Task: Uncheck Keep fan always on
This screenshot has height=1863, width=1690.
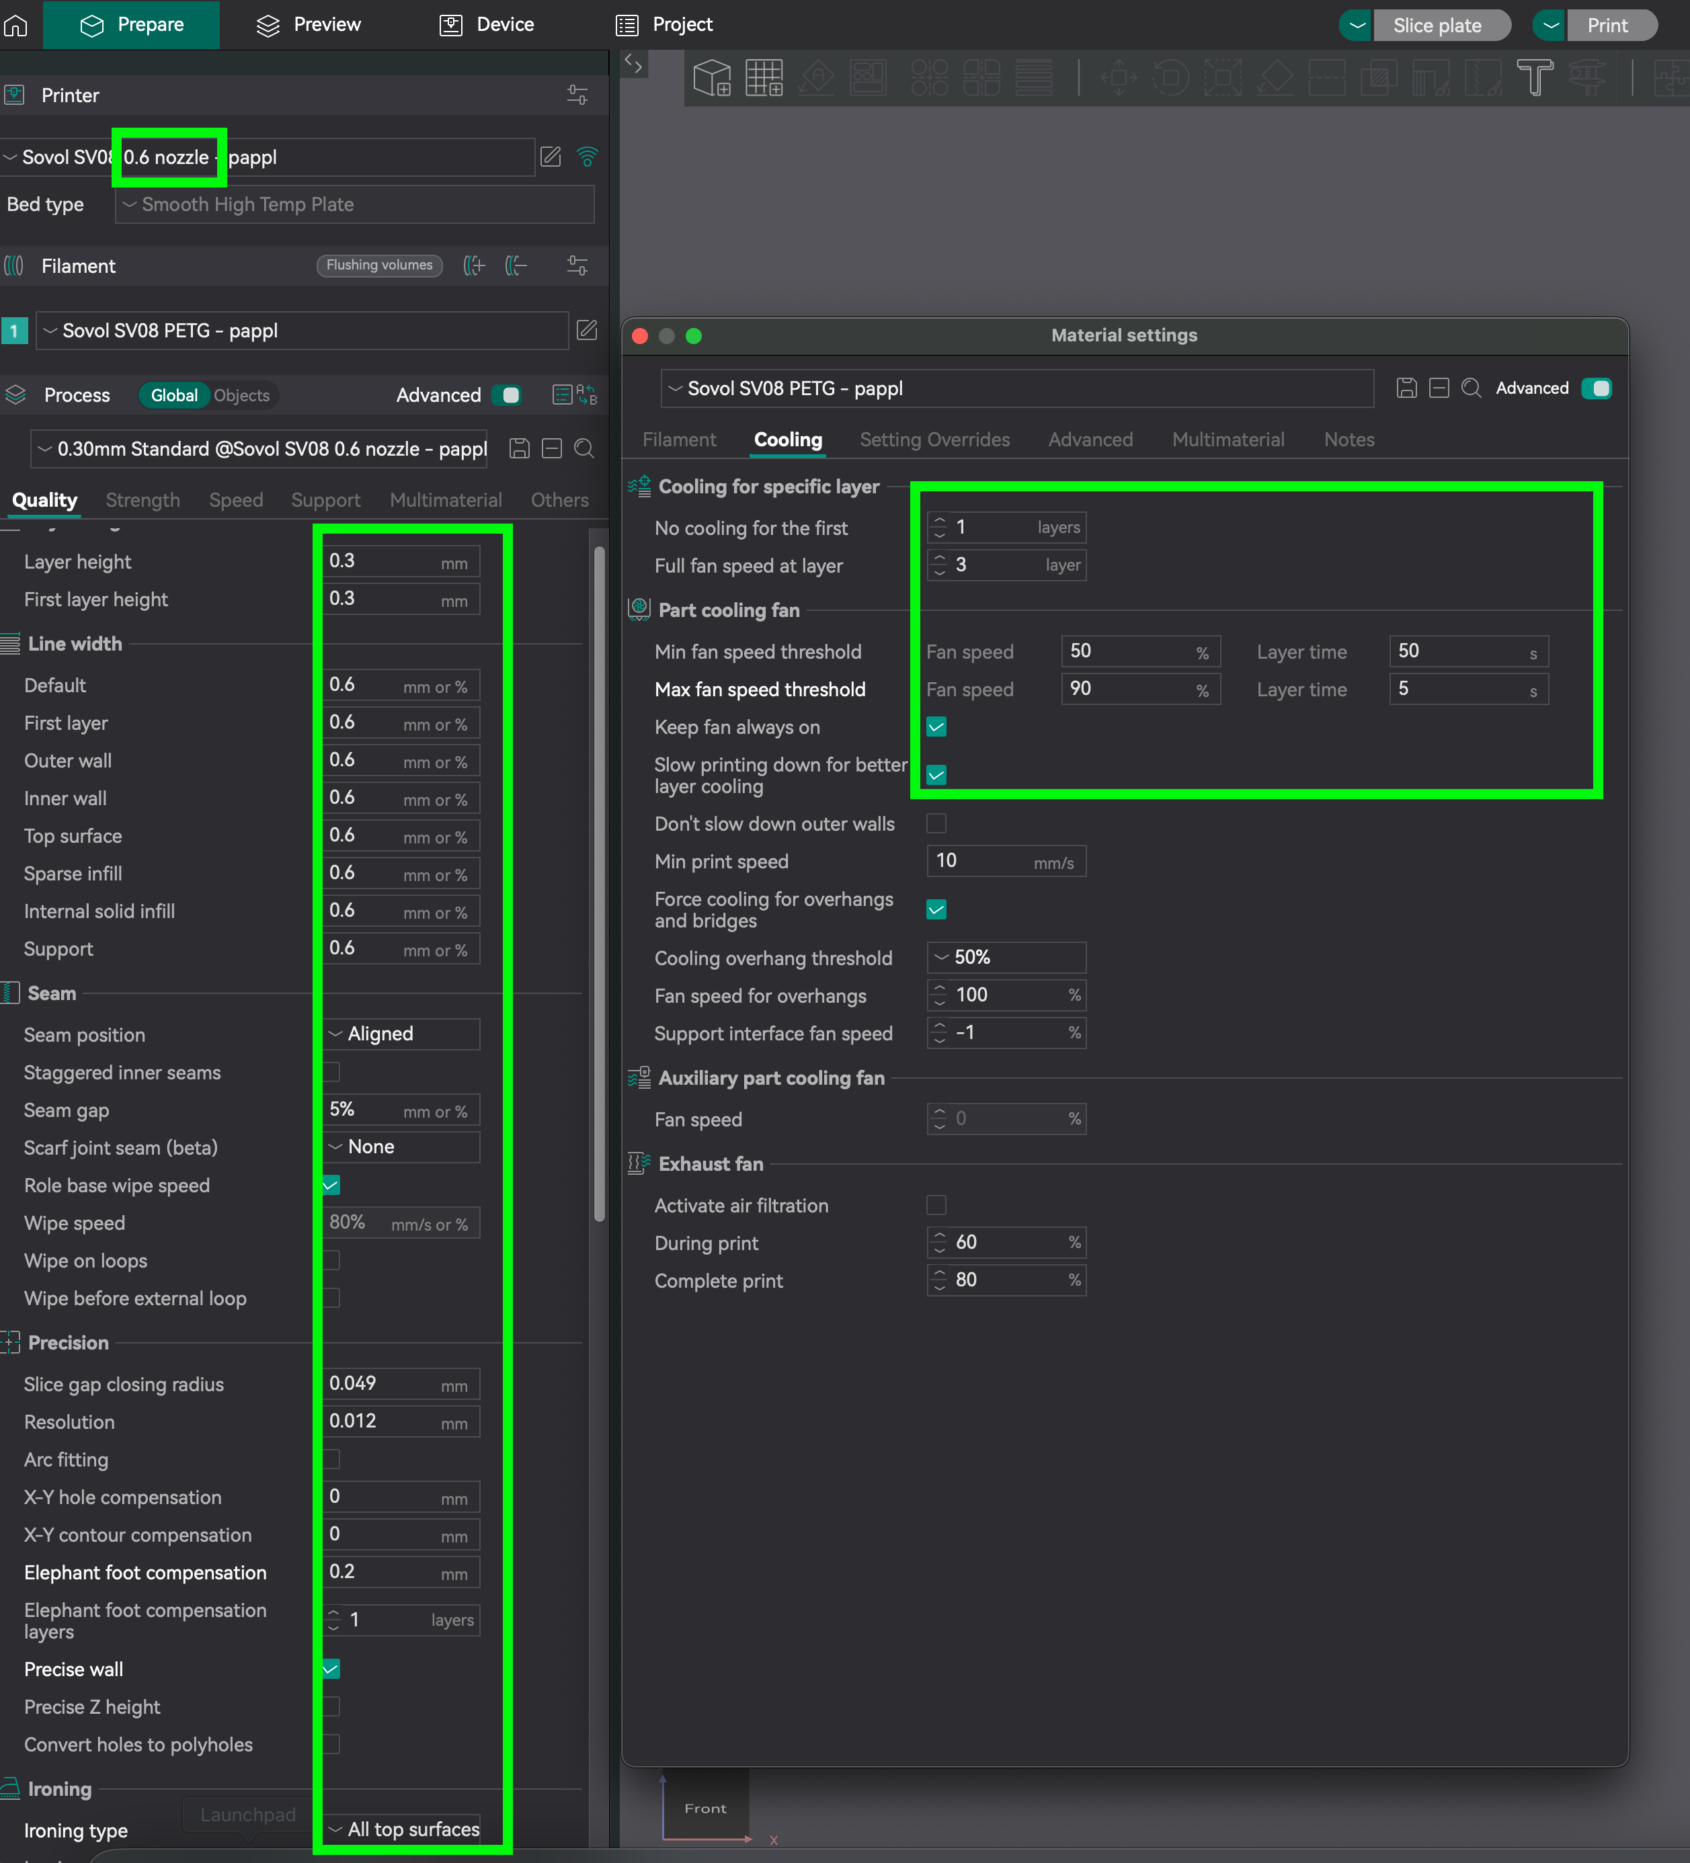Action: click(x=936, y=727)
